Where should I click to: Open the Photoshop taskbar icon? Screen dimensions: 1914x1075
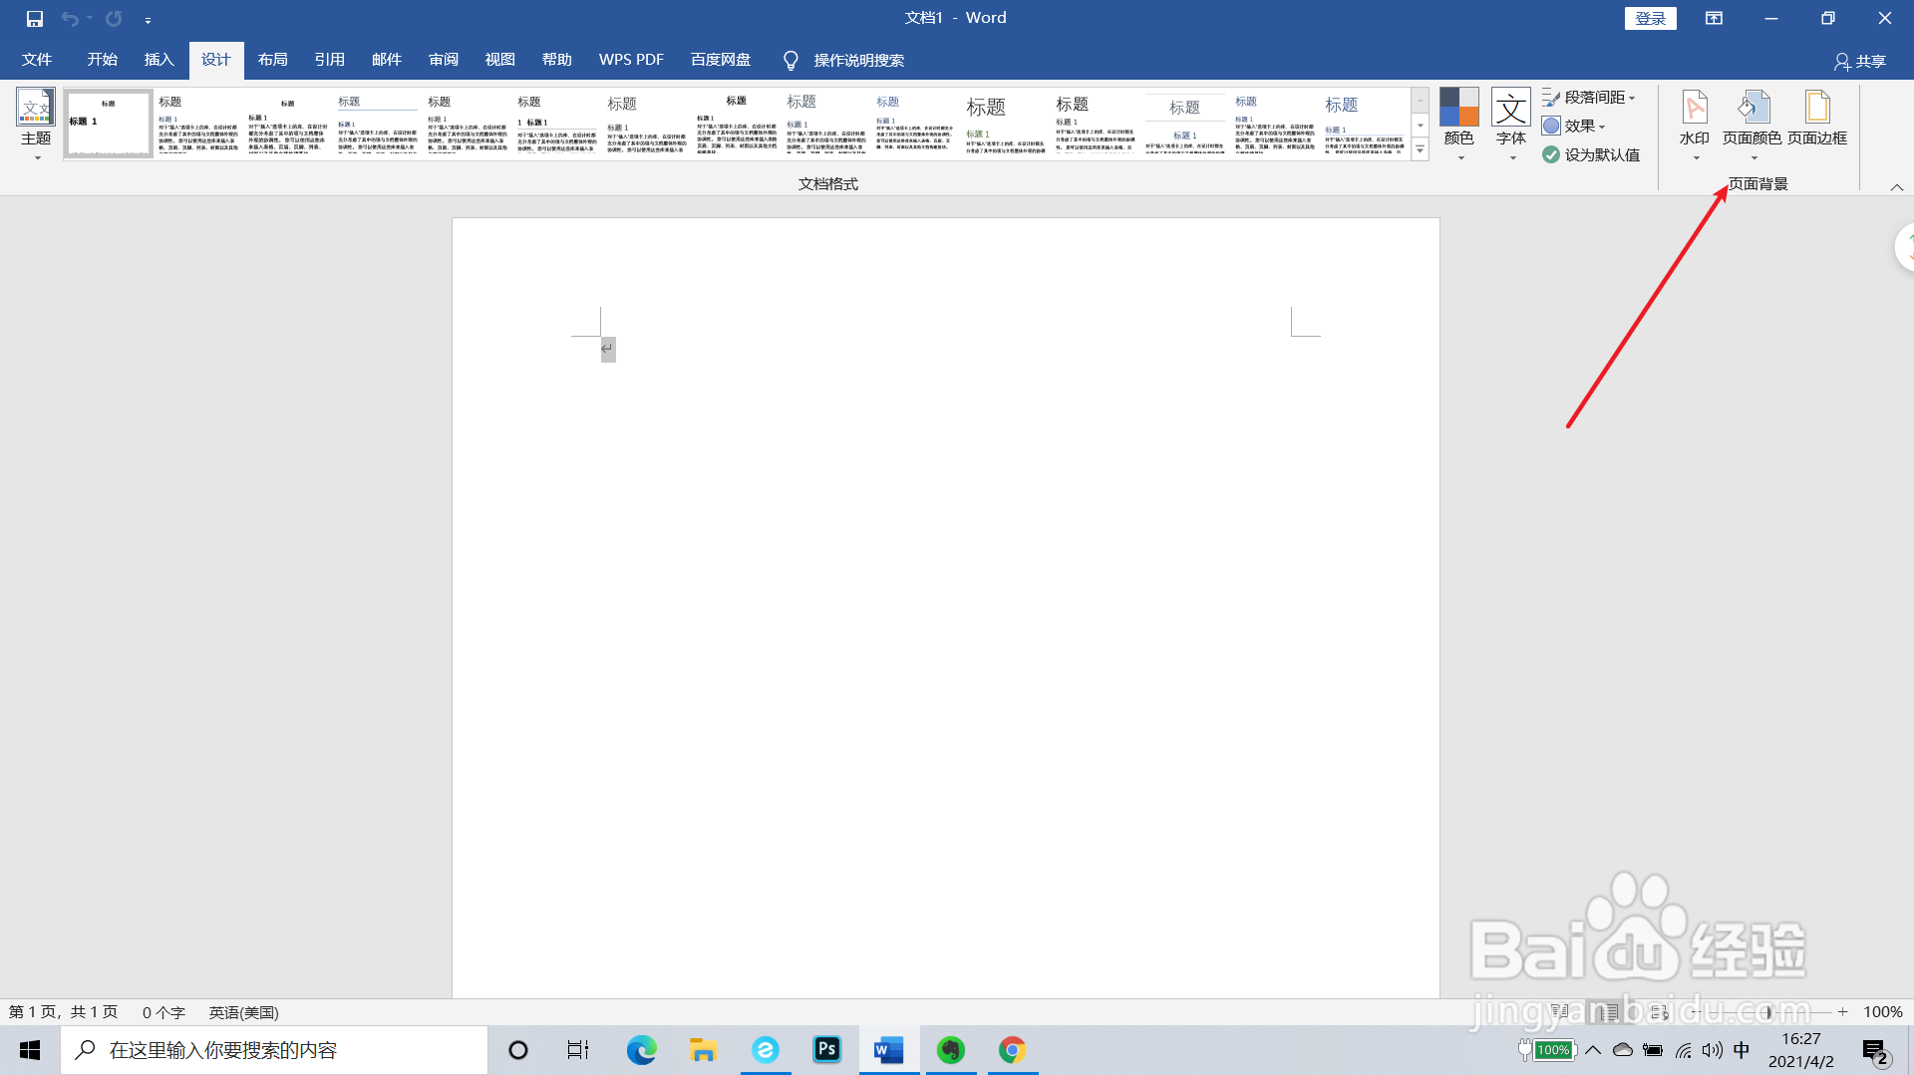point(827,1050)
